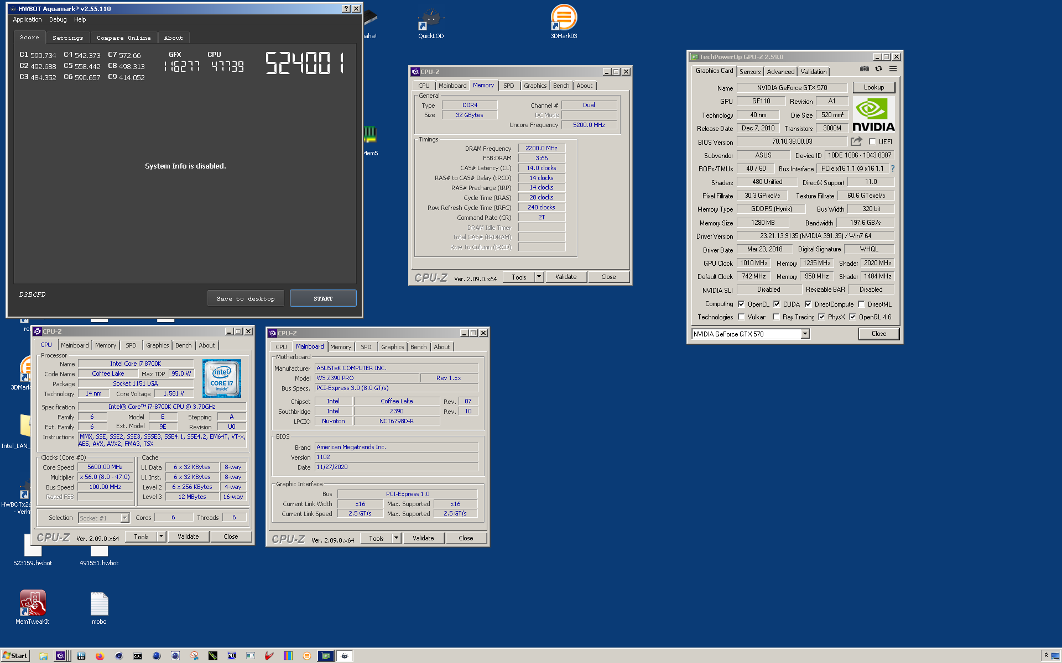Toggle the OpenCL checkbox
The height and width of the screenshot is (663, 1062).
[741, 304]
